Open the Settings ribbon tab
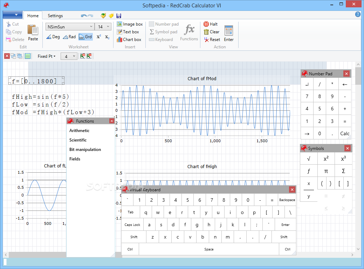364x269 pixels. pyautogui.click(x=55, y=15)
